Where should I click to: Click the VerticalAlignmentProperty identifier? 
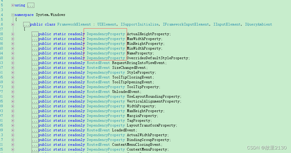click(153, 101)
